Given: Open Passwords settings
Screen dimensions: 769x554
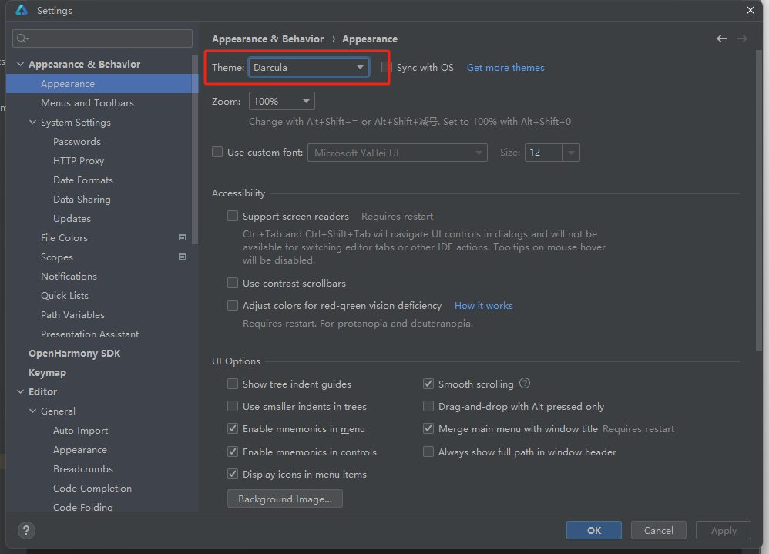Looking at the screenshot, I should [x=77, y=142].
